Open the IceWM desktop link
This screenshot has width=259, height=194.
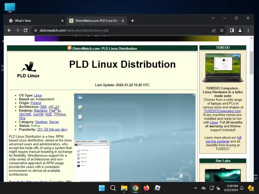point(38,114)
